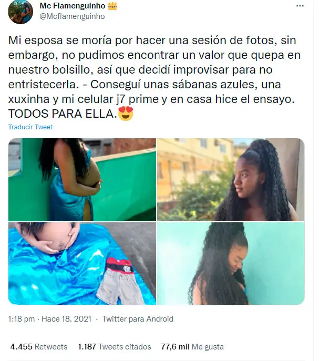
Task: Open the three-dot more options menu
Action: coord(300,6)
